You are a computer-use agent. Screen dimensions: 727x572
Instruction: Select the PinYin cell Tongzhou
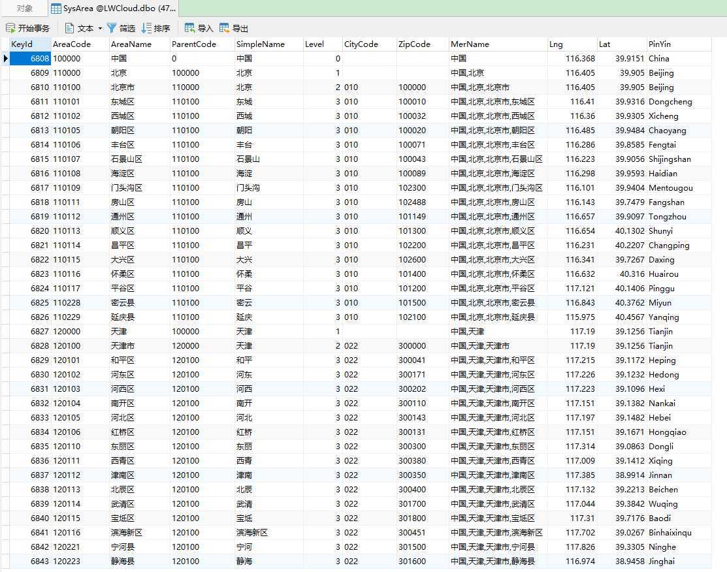click(679, 217)
